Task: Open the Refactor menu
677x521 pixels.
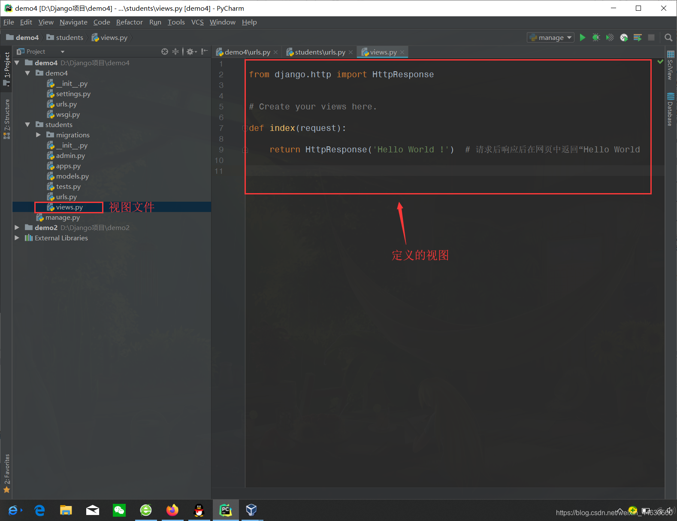Action: click(129, 22)
